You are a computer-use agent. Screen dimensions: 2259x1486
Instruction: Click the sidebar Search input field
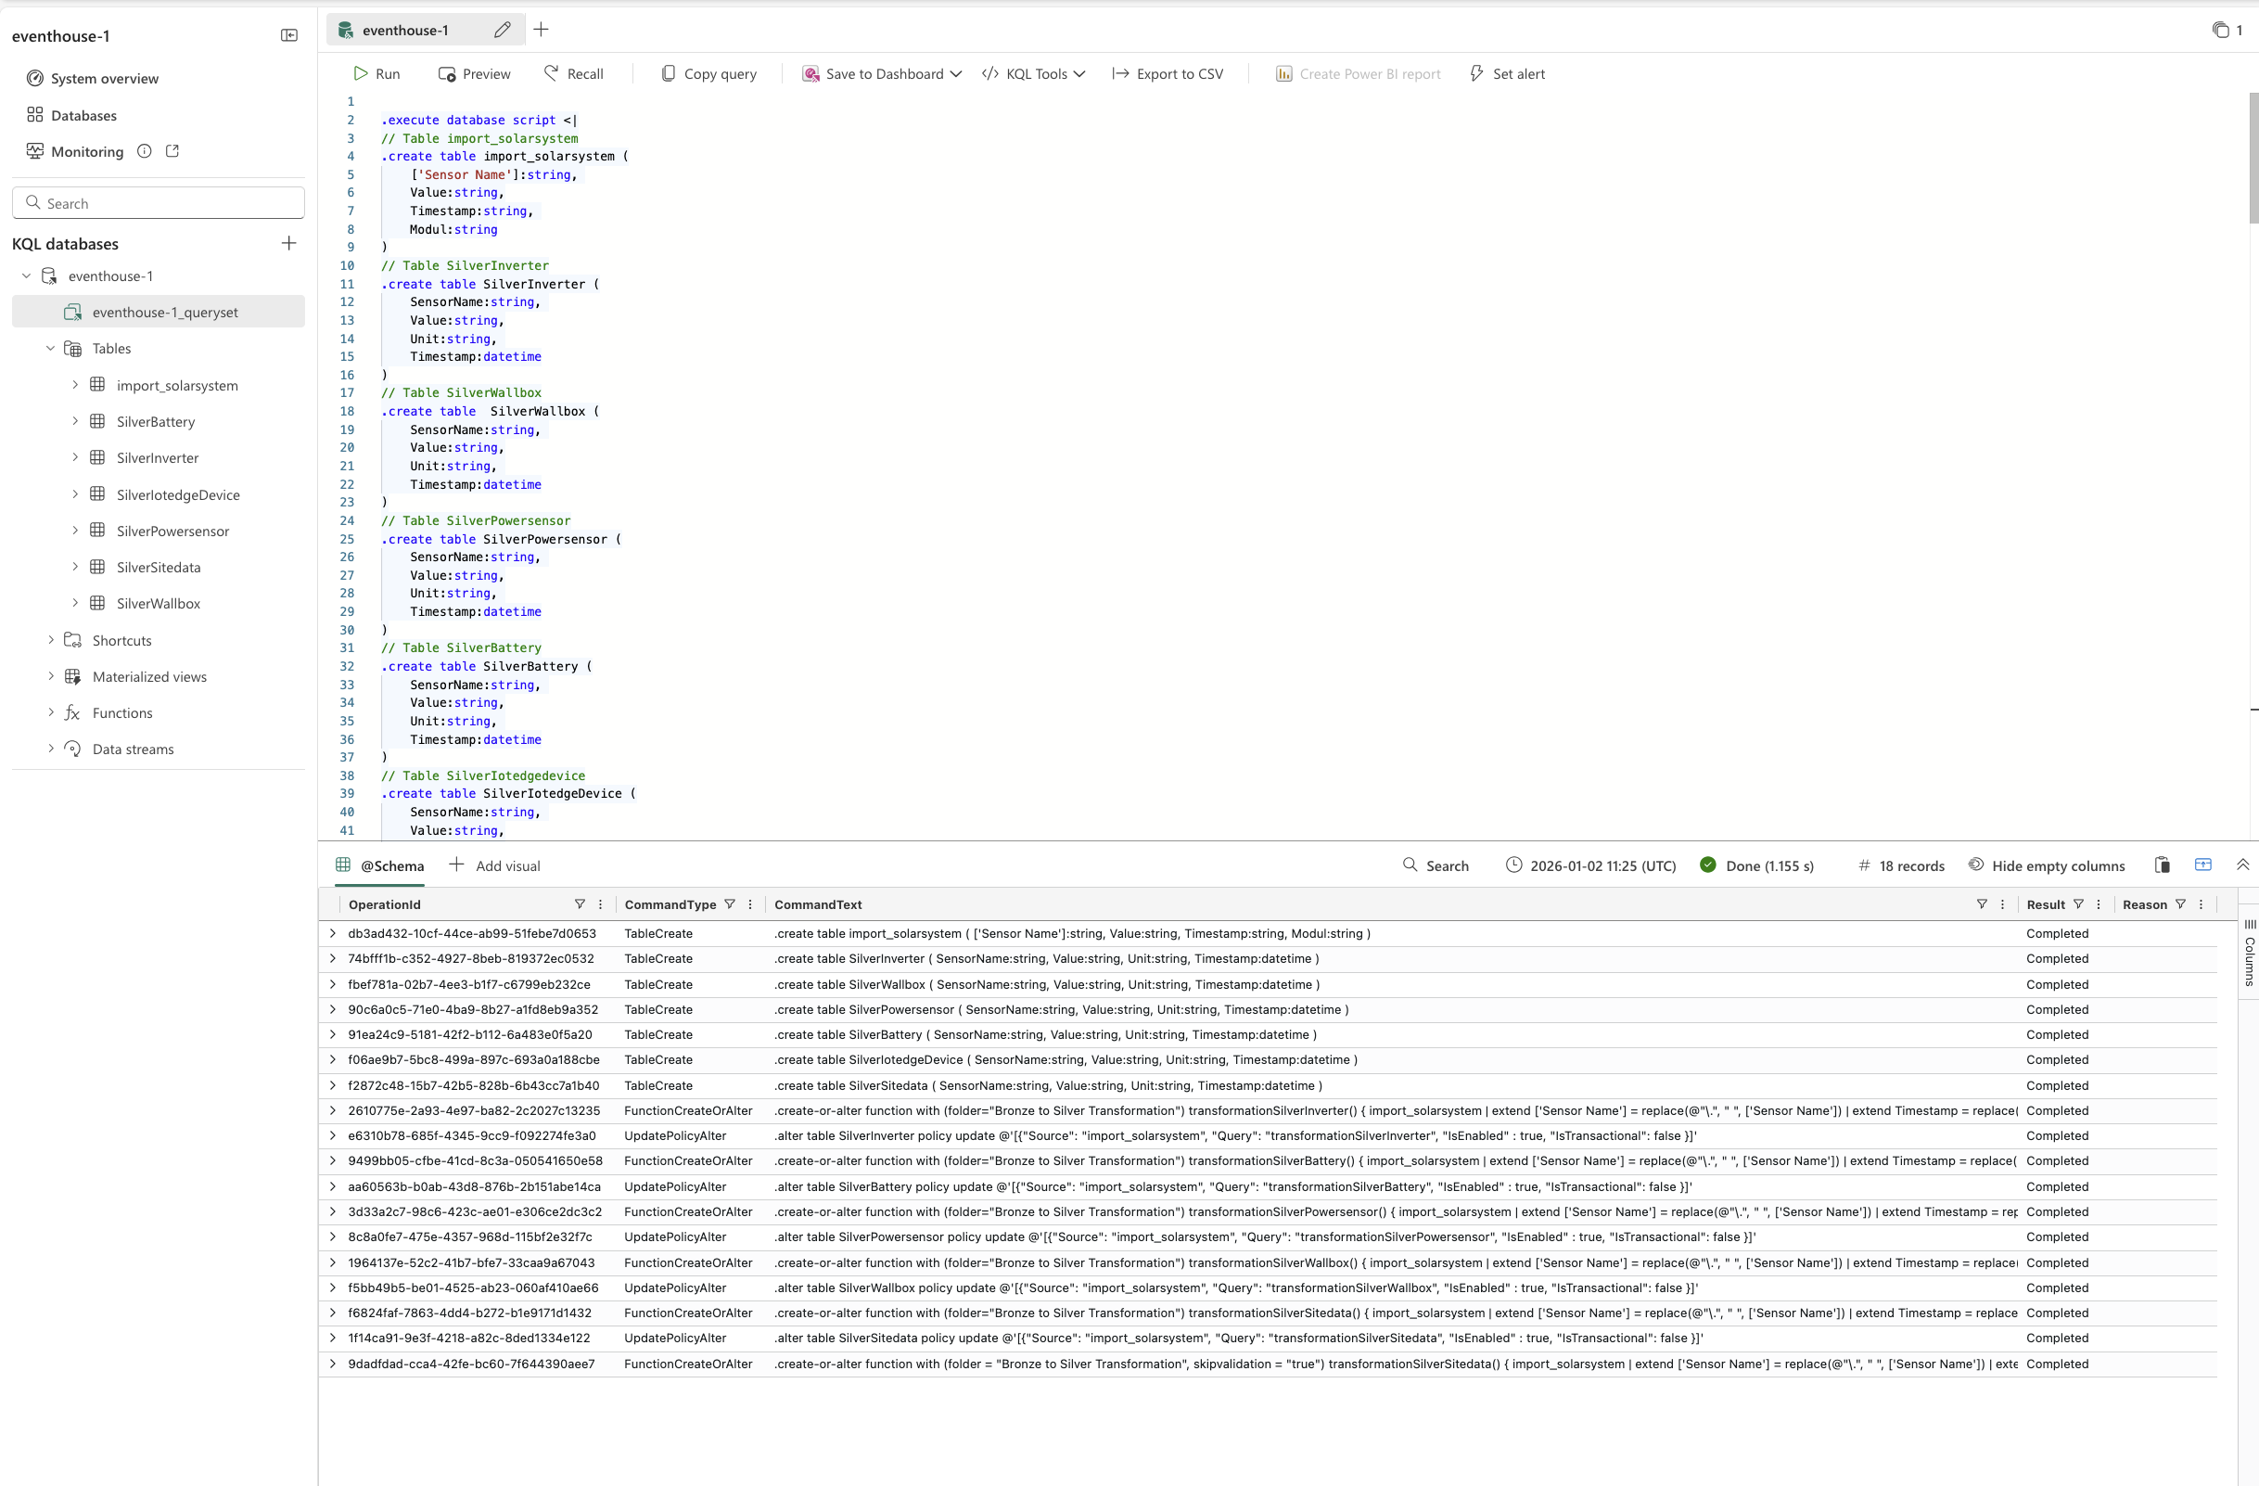pyautogui.click(x=159, y=203)
